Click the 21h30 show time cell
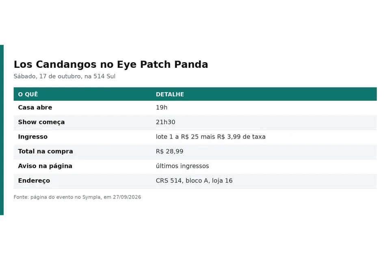Screen dimensions: 390x260 (165, 122)
